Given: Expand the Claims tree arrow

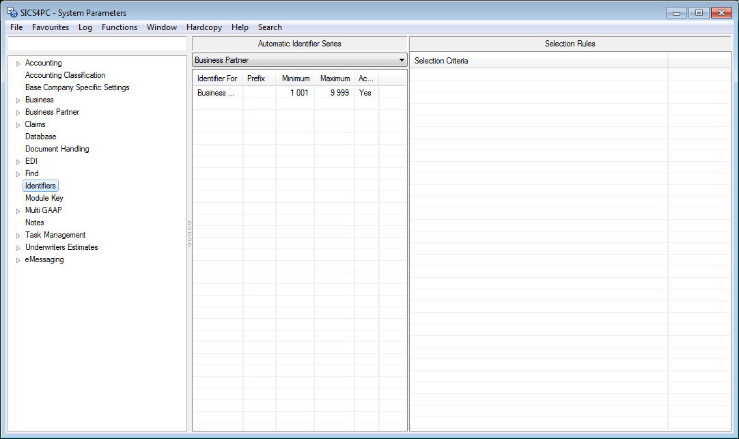Looking at the screenshot, I should coord(18,125).
